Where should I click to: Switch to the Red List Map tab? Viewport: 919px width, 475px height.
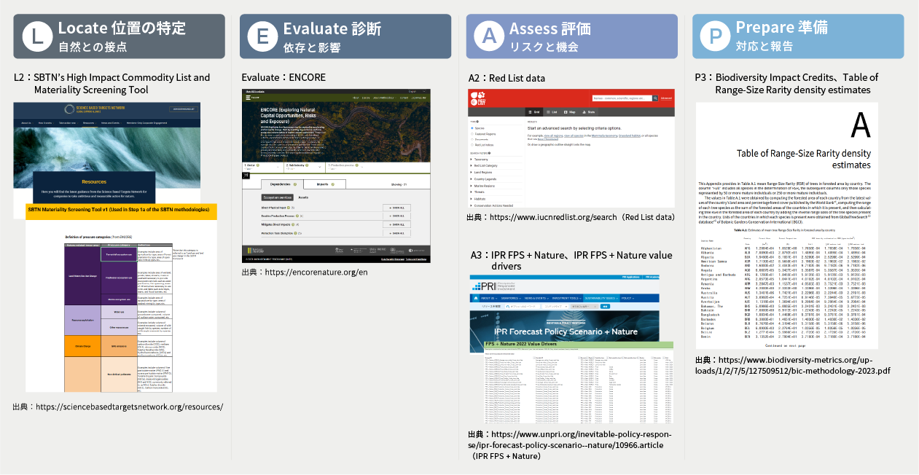pos(570,112)
